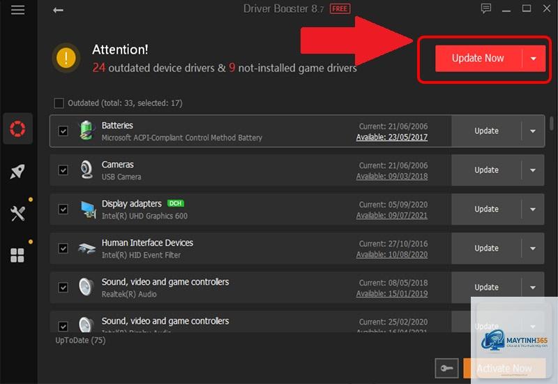Toggle the Outdated select-all checkbox
Viewport: 558px width, 384px height.
point(59,103)
